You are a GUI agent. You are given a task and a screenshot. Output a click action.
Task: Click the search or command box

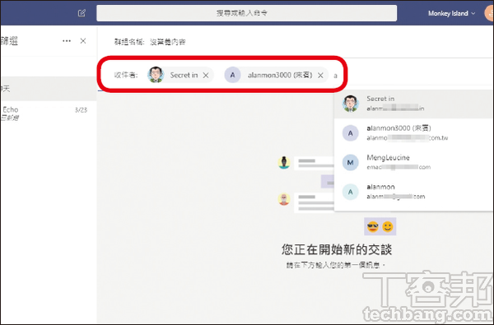coord(246,13)
